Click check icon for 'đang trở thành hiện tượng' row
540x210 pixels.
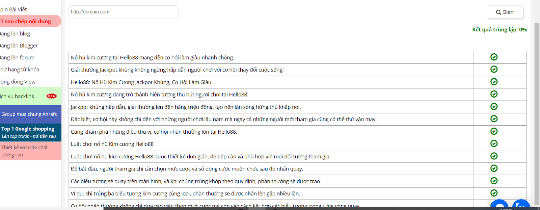[494, 94]
